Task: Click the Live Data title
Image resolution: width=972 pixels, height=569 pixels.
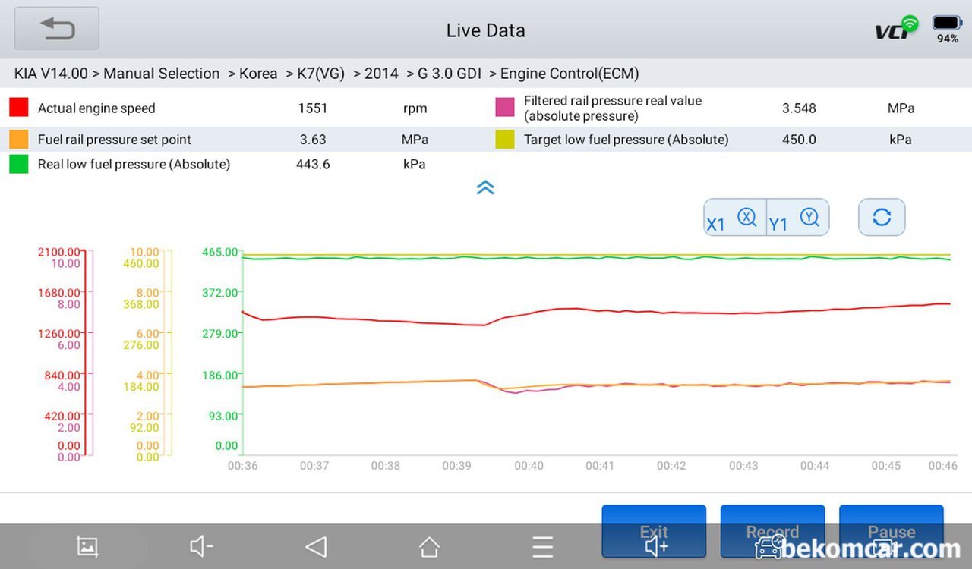Action: point(486,30)
